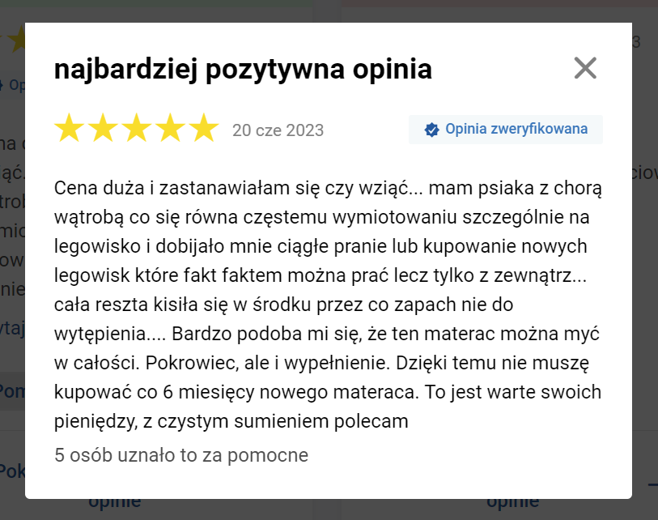The width and height of the screenshot is (658, 520).
Task: Click the third yellow rating star
Action: [137, 127]
